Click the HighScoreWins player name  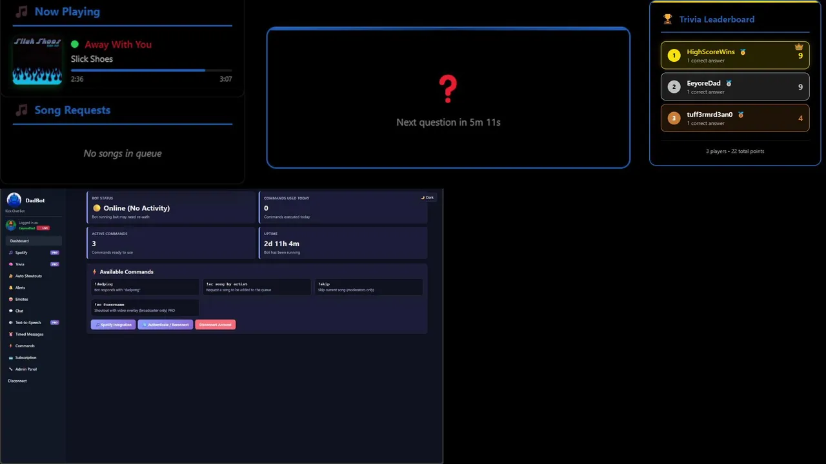tap(710, 52)
